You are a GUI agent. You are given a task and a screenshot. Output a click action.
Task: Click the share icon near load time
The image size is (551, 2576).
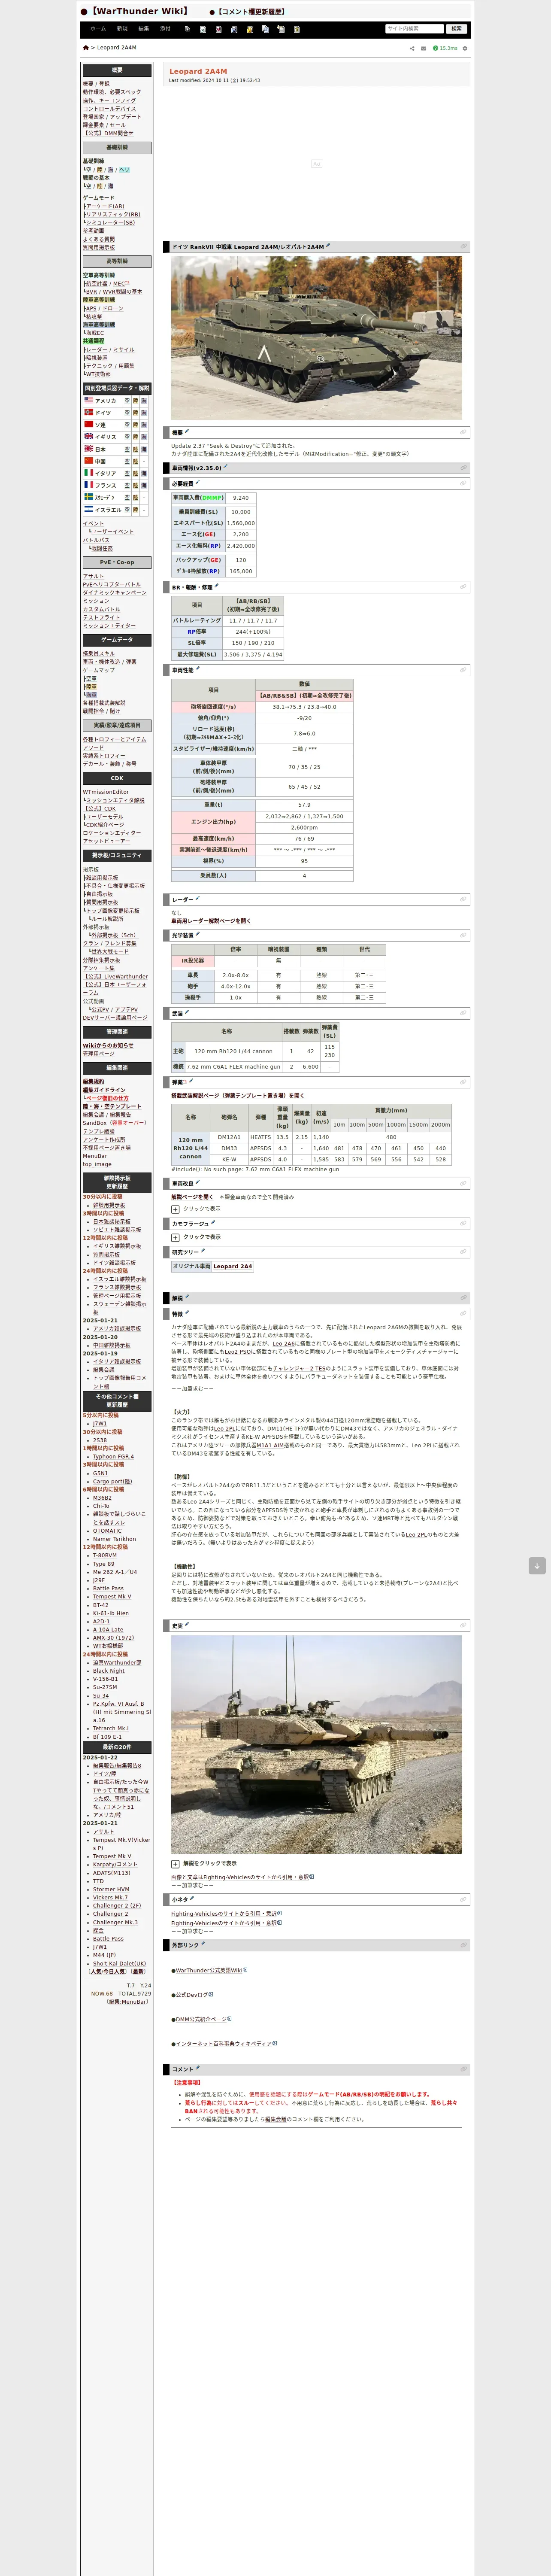click(412, 48)
